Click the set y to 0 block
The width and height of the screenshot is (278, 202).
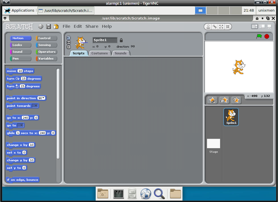[16, 168]
